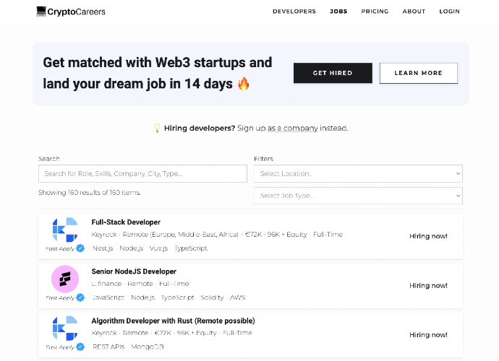This screenshot has width=499, height=361.
Task: Open the Pricing page link
Action: [x=375, y=12]
